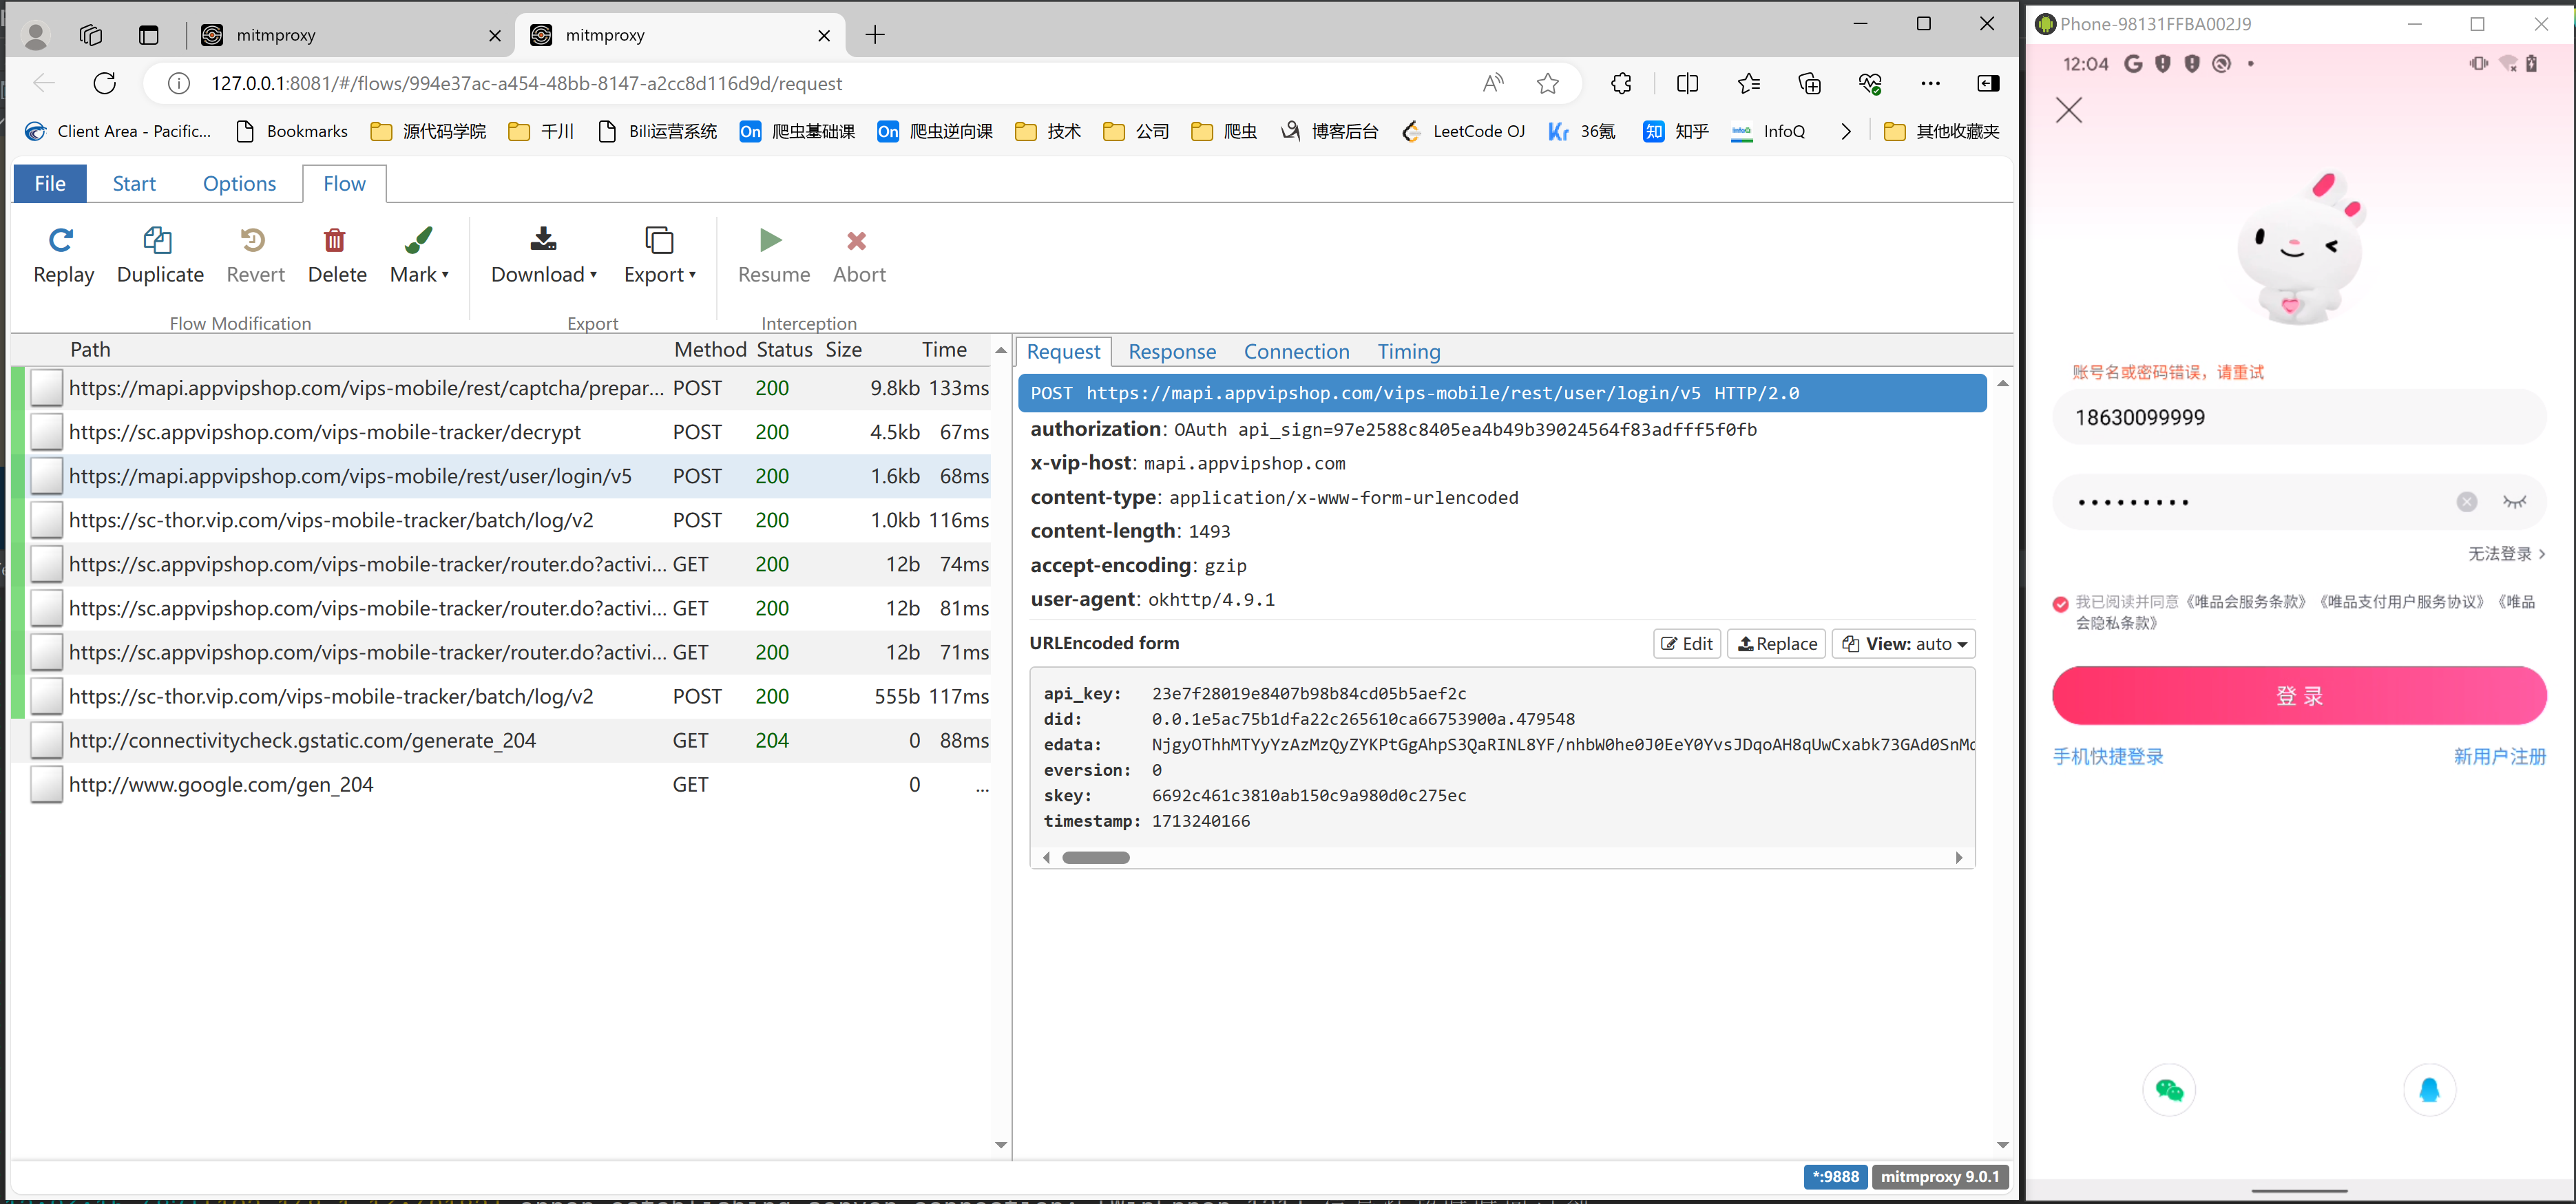Open the View: auto dropdown

(x=1903, y=644)
